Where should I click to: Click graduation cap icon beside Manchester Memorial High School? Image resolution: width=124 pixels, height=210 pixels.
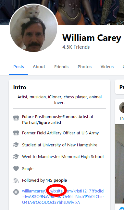click(x=16, y=156)
